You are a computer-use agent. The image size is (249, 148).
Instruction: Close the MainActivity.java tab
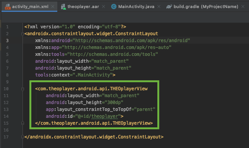pos(159,7)
